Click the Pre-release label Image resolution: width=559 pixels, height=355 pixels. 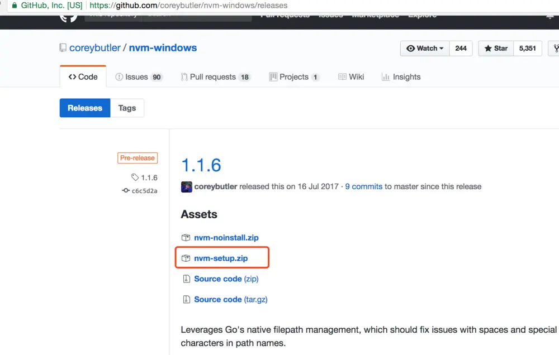(138, 158)
